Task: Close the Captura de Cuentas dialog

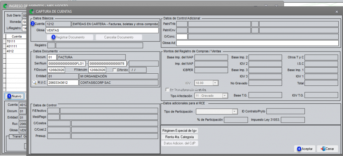Action: pos(336,11)
